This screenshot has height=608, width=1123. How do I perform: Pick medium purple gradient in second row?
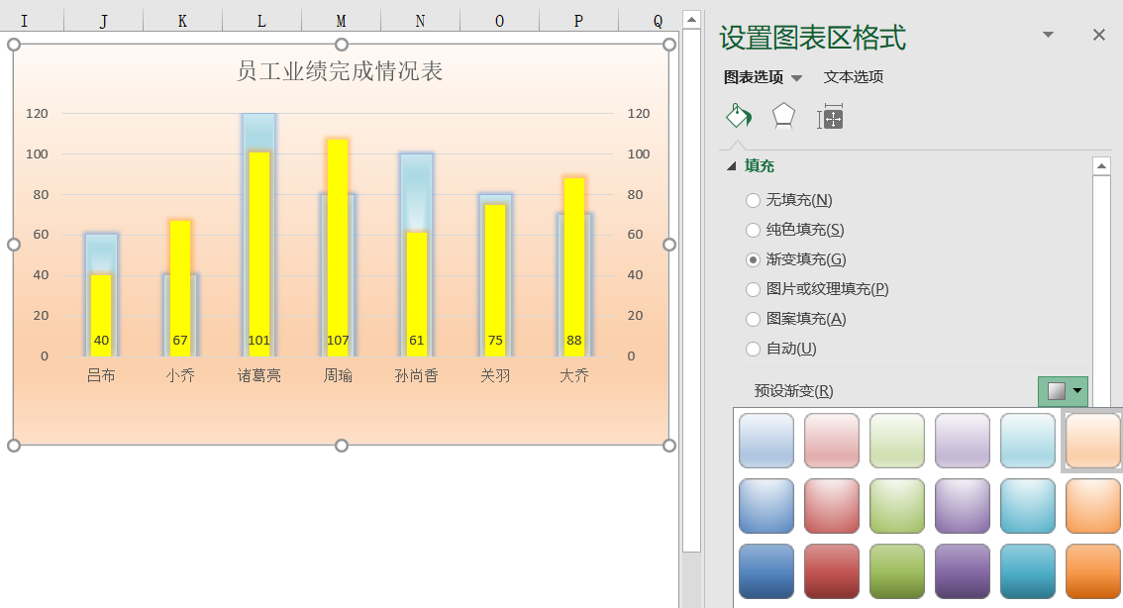(x=962, y=506)
